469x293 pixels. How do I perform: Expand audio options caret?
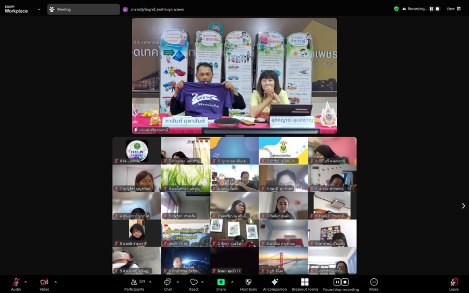[x=26, y=282]
